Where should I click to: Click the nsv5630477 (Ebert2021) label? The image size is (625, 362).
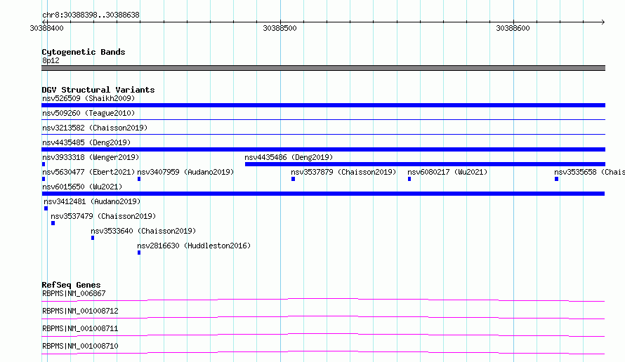pyautogui.click(x=88, y=172)
